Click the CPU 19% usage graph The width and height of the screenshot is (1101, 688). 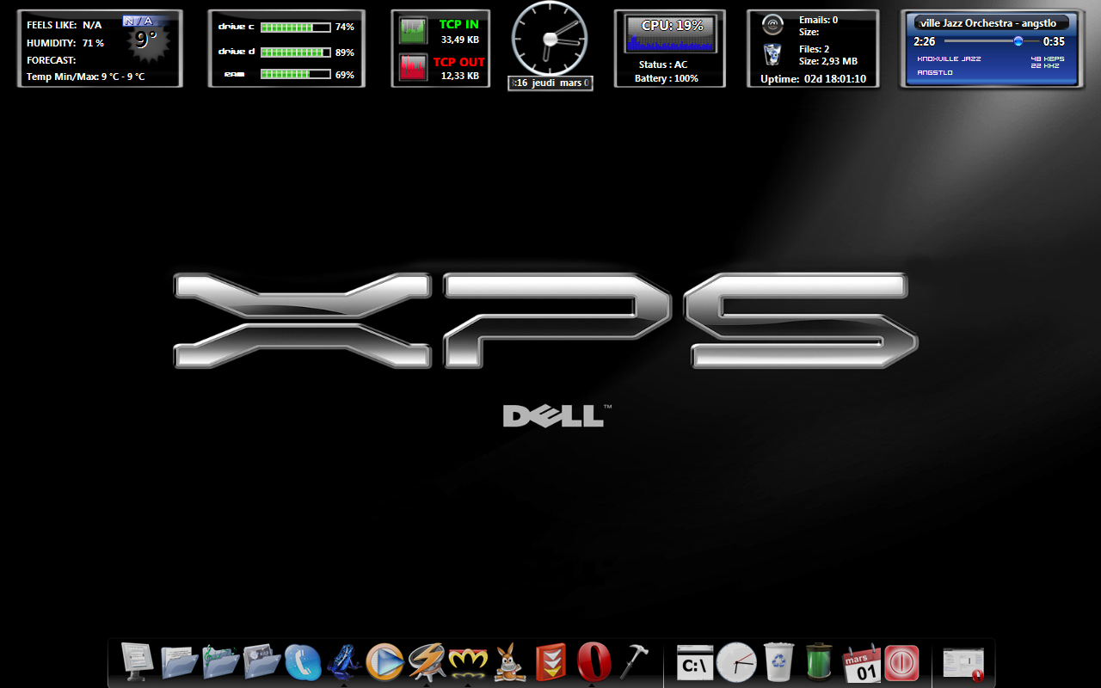pyautogui.click(x=671, y=34)
